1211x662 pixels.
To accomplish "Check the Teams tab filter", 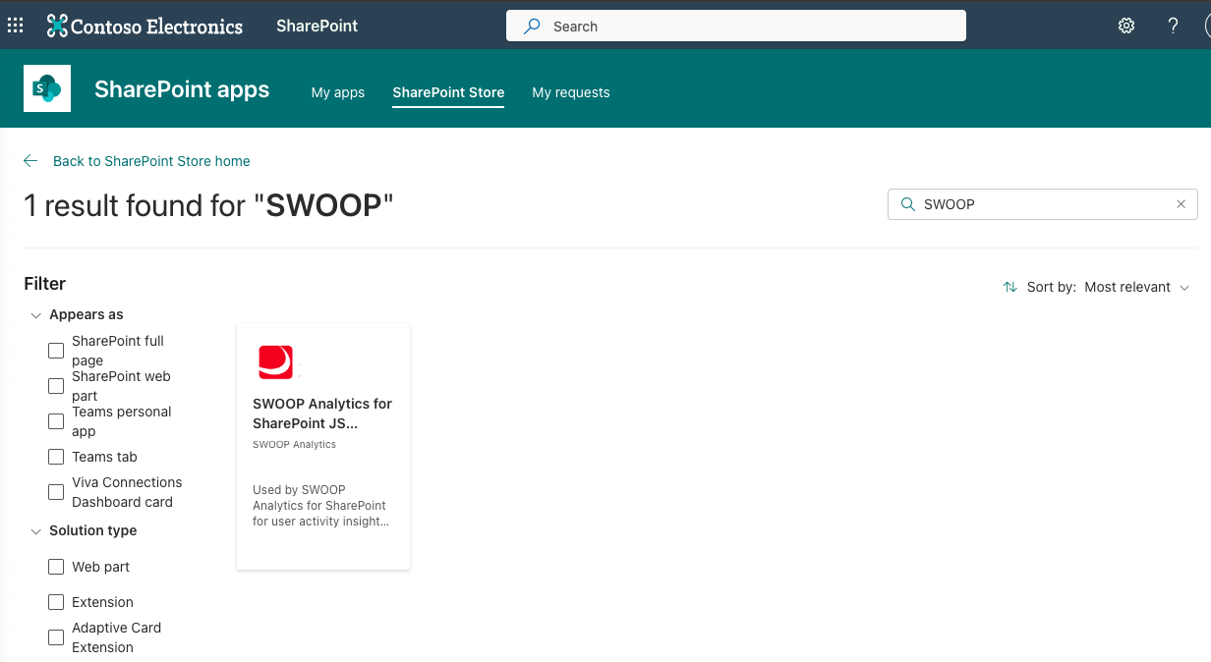I will [56, 457].
